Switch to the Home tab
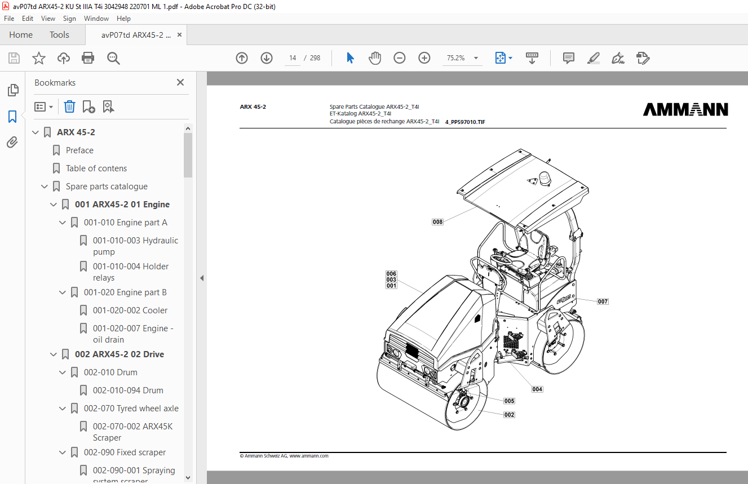748x484 pixels. click(21, 35)
